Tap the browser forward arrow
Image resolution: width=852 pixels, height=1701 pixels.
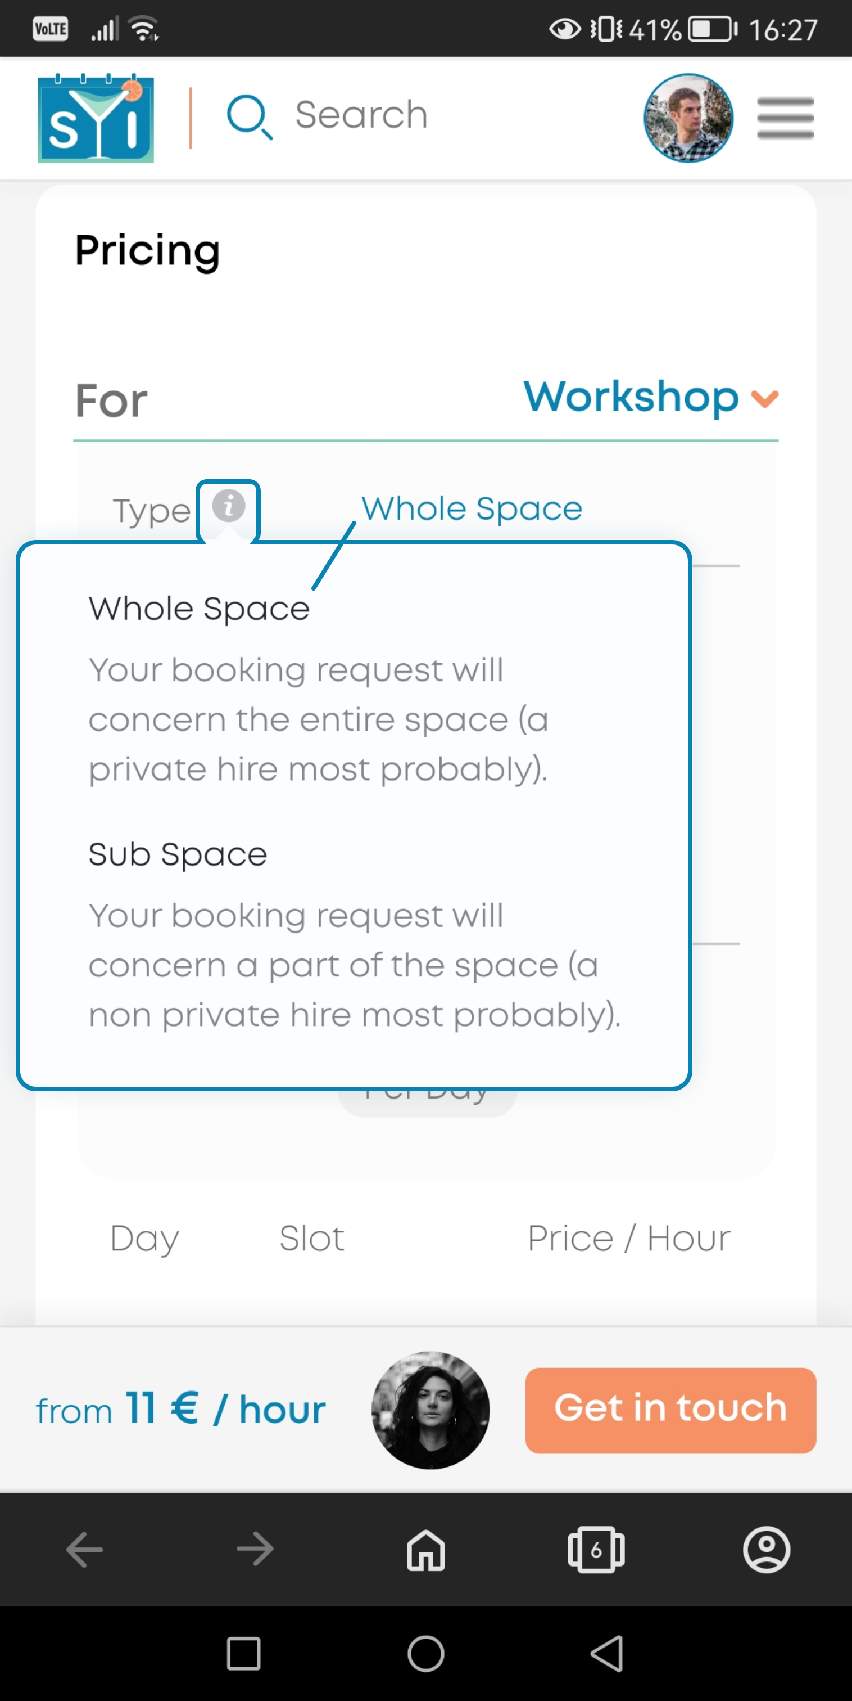click(x=255, y=1549)
